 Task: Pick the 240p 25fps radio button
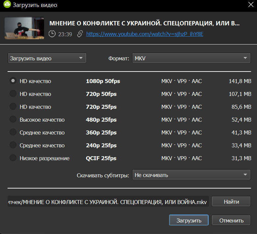[13, 145]
